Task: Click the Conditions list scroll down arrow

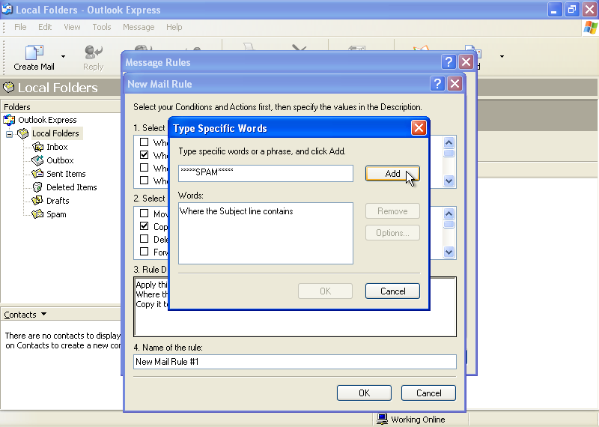Action: tap(449, 181)
